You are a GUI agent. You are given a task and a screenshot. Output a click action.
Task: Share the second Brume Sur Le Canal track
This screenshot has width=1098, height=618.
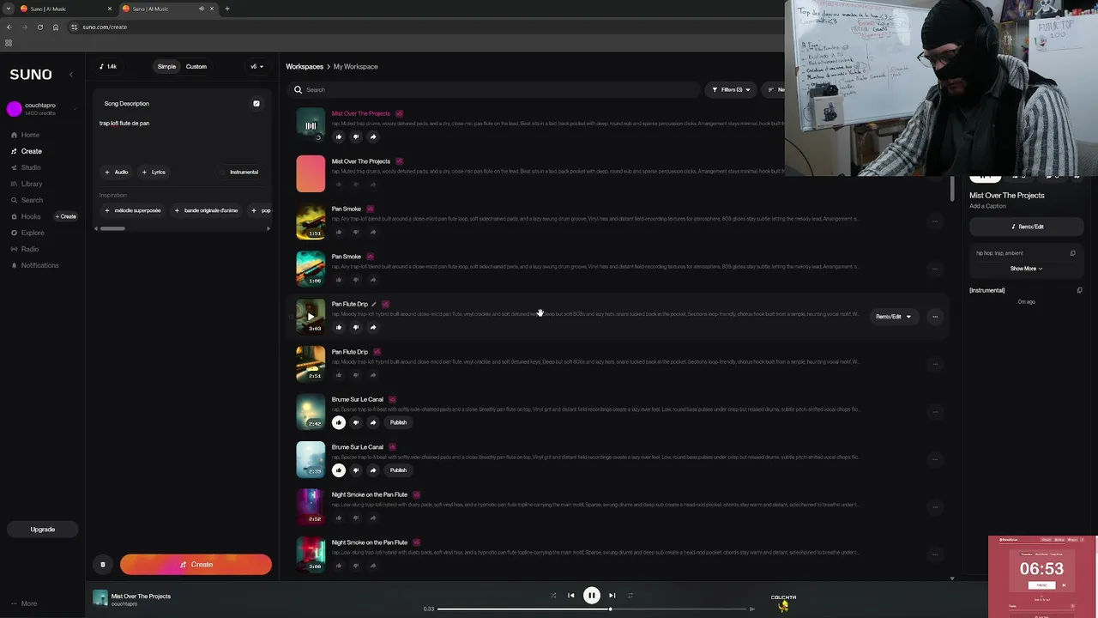point(373,470)
